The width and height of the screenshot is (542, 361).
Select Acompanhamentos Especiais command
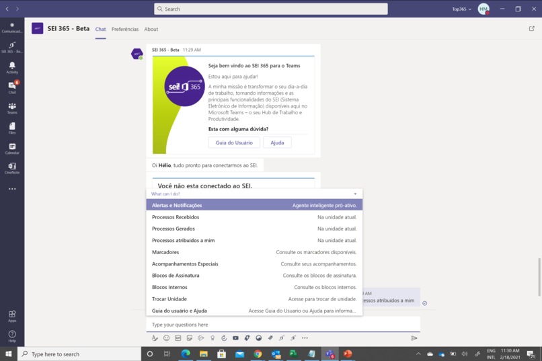click(254, 264)
